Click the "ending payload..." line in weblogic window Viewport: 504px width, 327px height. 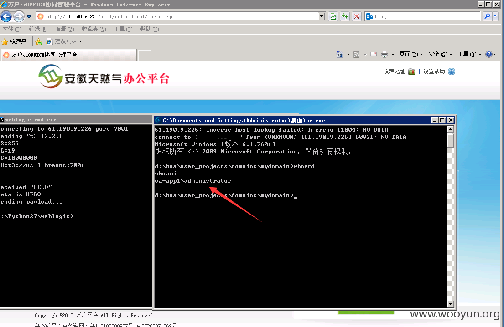coord(31,202)
